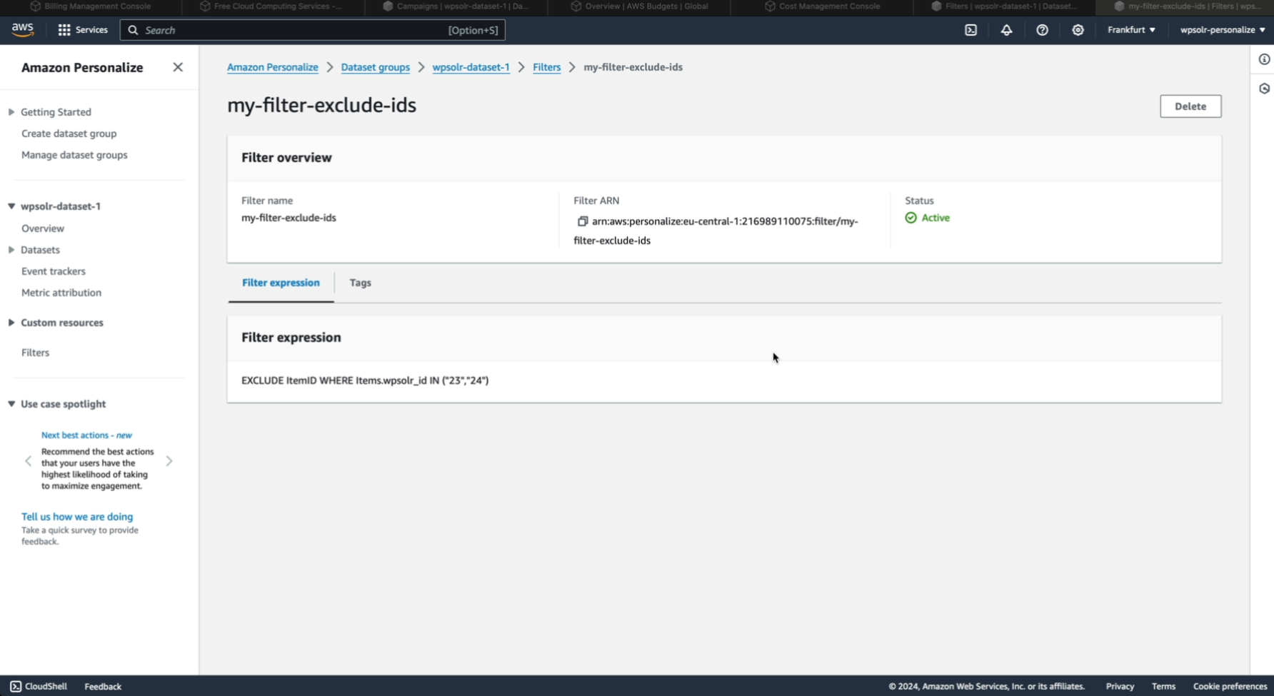Open Manage dataset groups
1274x696 pixels.
pos(74,155)
